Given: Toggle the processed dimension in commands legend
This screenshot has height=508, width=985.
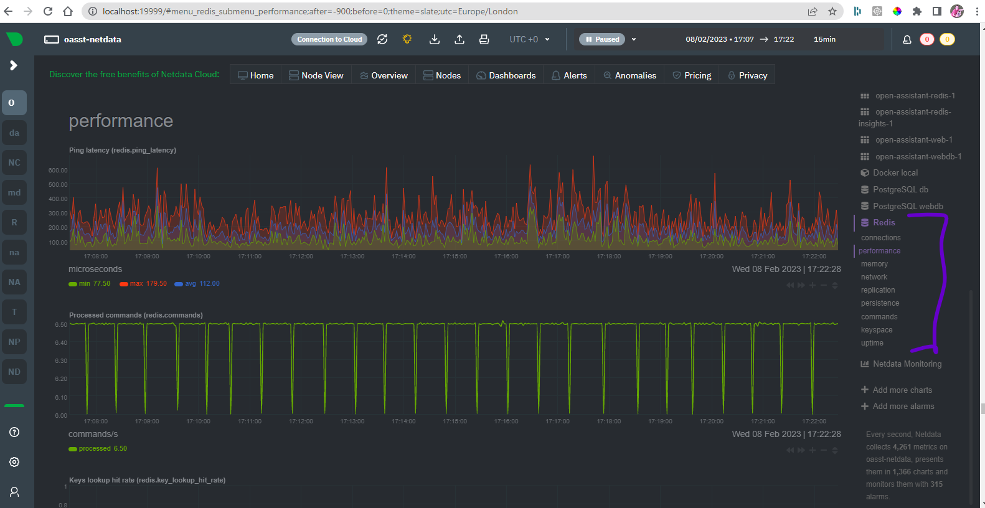Looking at the screenshot, I should [x=98, y=448].
